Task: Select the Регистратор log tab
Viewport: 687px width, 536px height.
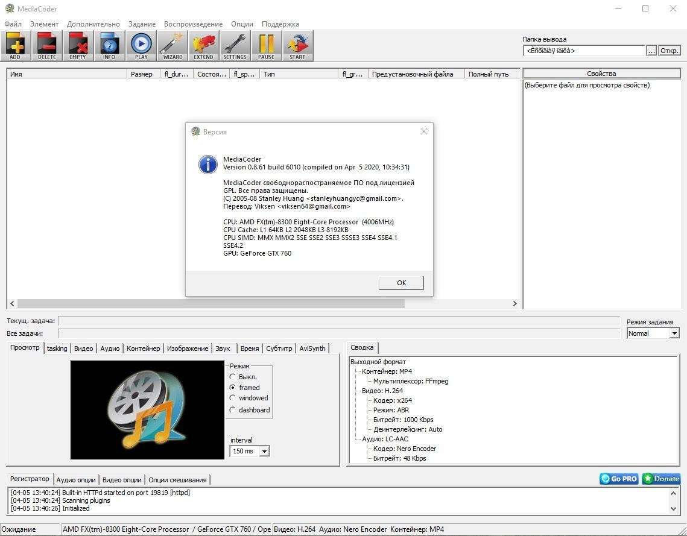Action: click(x=30, y=479)
